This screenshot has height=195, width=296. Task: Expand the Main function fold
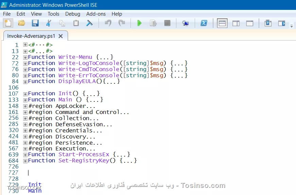click(x=25, y=100)
